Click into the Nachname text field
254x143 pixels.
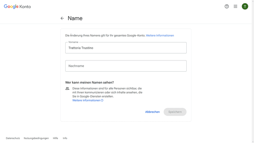pyautogui.click(x=126, y=66)
